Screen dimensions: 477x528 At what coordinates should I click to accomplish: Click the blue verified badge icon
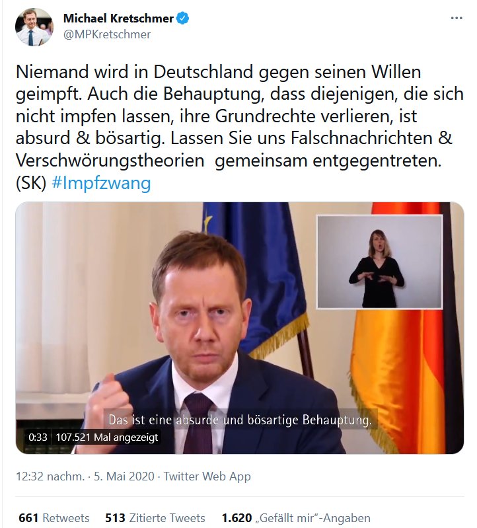(183, 19)
